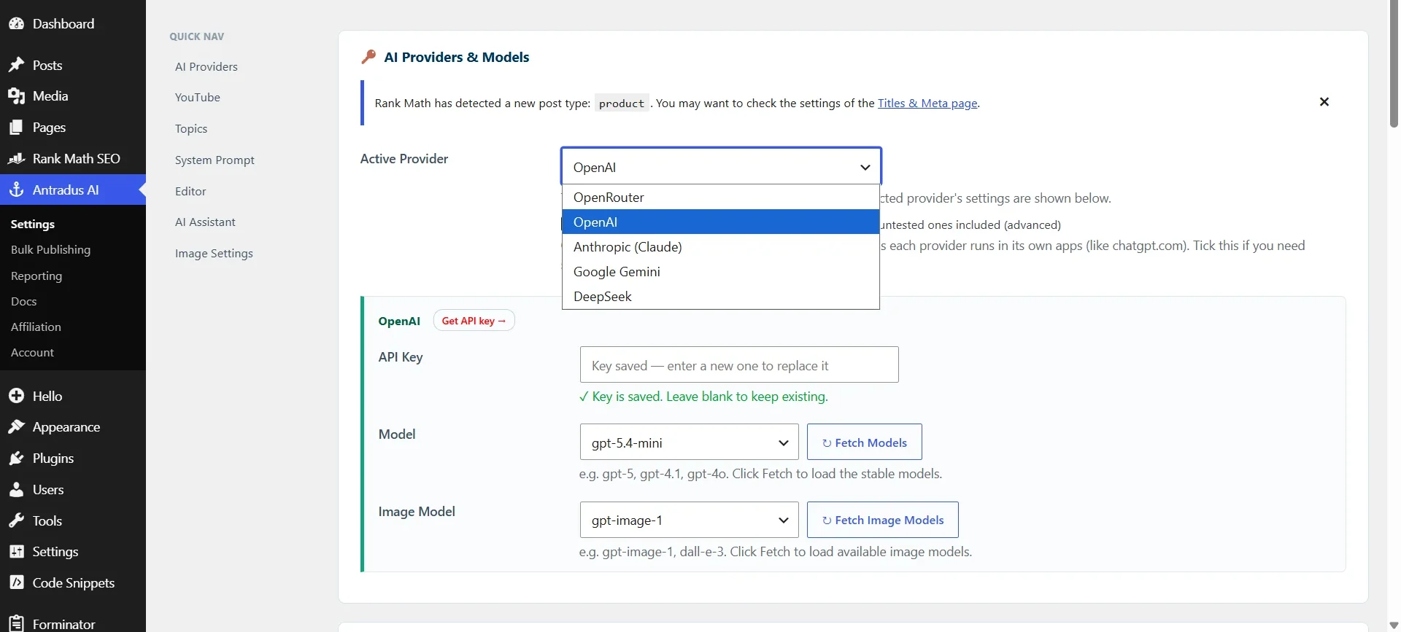The width and height of the screenshot is (1401, 632).
Task: Click the Fetch Models button
Action: [x=865, y=442]
